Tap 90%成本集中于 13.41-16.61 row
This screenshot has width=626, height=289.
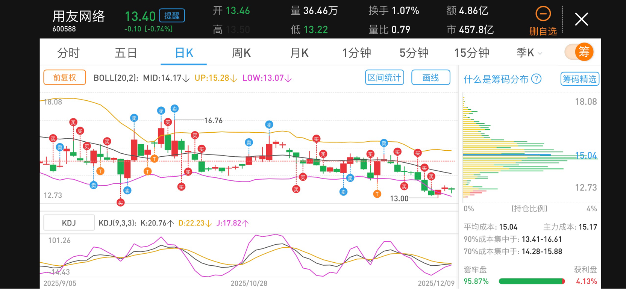coord(513,239)
